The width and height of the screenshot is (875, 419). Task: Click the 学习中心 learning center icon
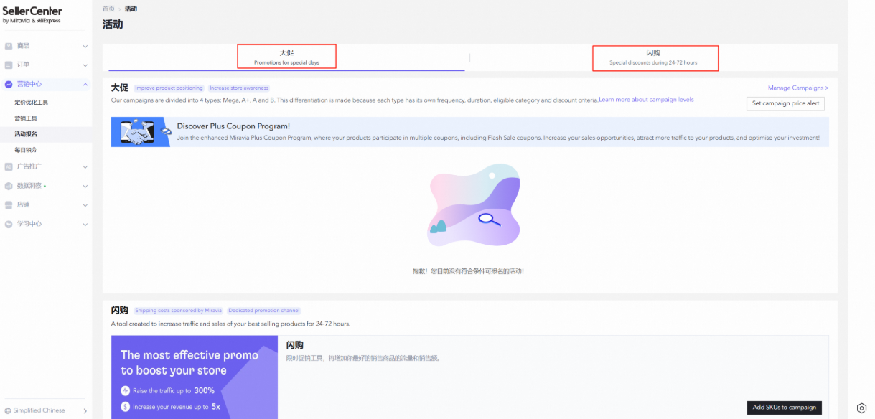[x=9, y=224]
